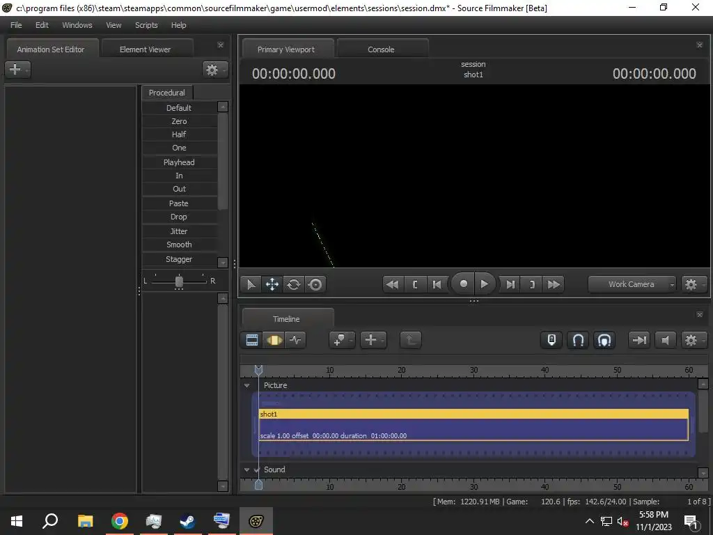This screenshot has height=535, width=713.
Task: Open the add bookmark dropdown in the timeline
Action: click(x=341, y=340)
